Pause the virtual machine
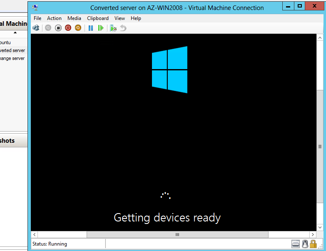This screenshot has width=326, height=251. tap(91, 28)
